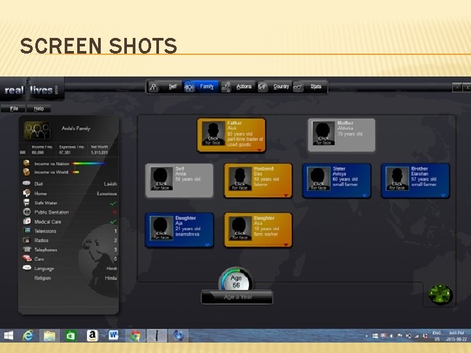Click the Family tab's group icon

[190, 87]
